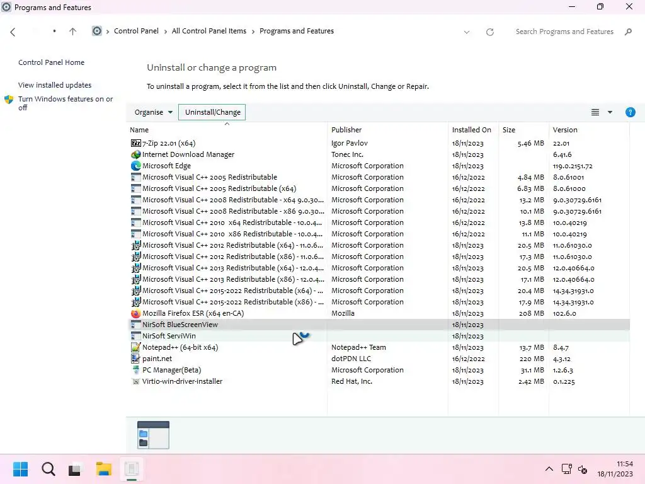
Task: Click the PC Manager(Beta) icon
Action: pyautogui.click(x=136, y=370)
